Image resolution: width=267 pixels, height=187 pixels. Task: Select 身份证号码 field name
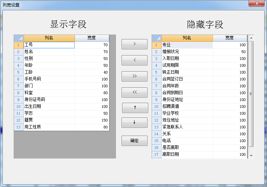click(49, 100)
